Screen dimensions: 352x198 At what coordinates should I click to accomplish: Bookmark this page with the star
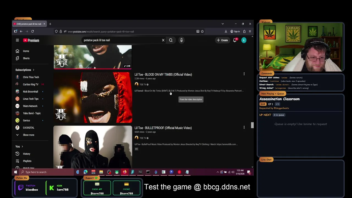[202, 31]
